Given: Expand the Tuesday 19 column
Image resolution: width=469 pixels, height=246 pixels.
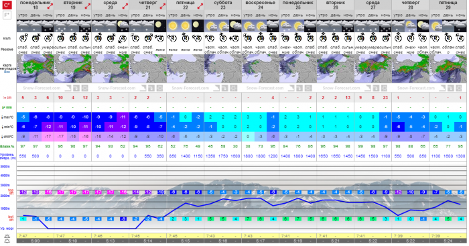Looking at the screenshot, I should (88, 6).
